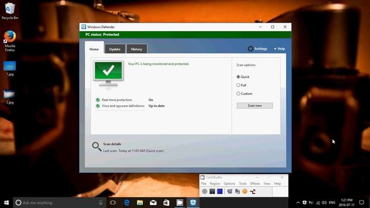Click the volume speaker tray icon
The image size is (370, 208).
[324, 203]
